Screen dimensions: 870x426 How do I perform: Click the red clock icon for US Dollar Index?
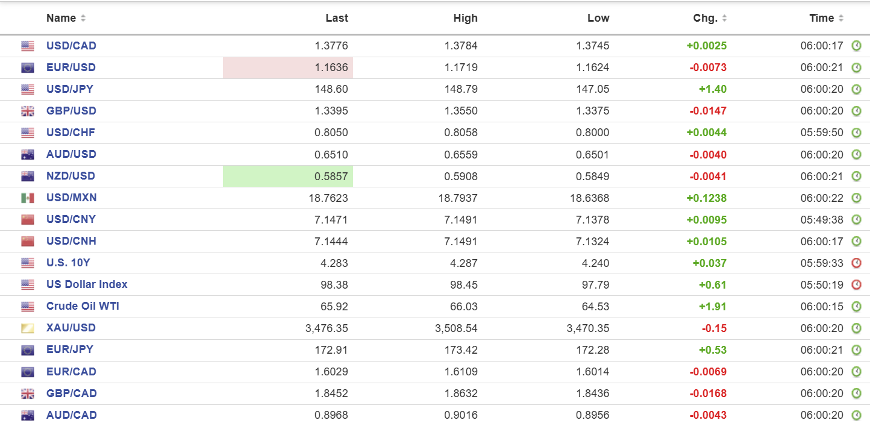click(856, 284)
